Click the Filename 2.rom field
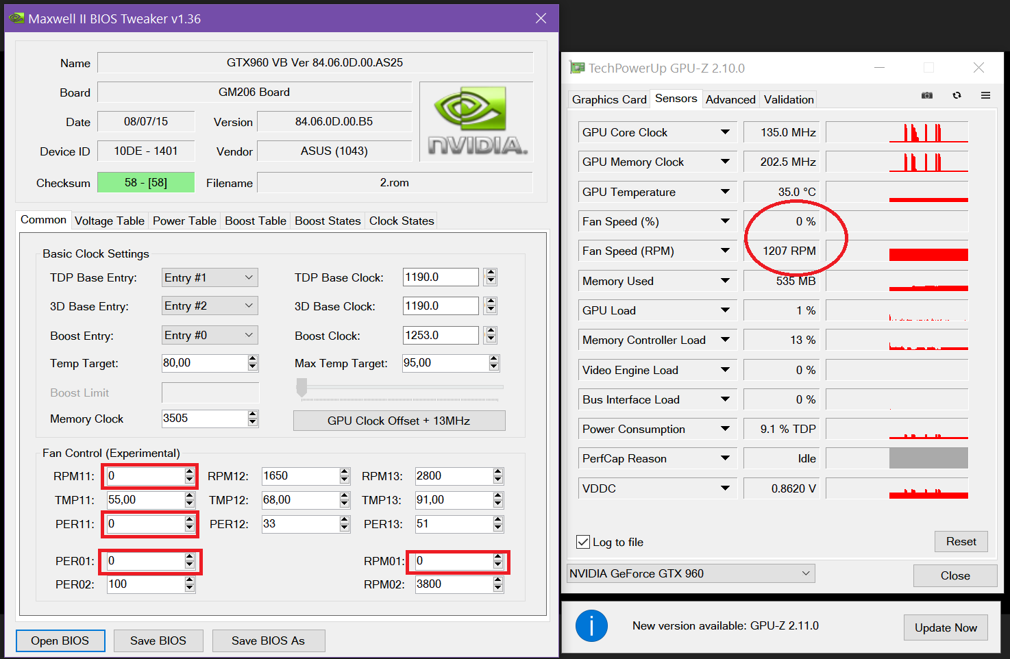This screenshot has height=659, width=1010. point(395,182)
